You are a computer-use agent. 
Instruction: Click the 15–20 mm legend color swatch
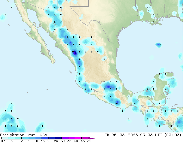point(45,138)
